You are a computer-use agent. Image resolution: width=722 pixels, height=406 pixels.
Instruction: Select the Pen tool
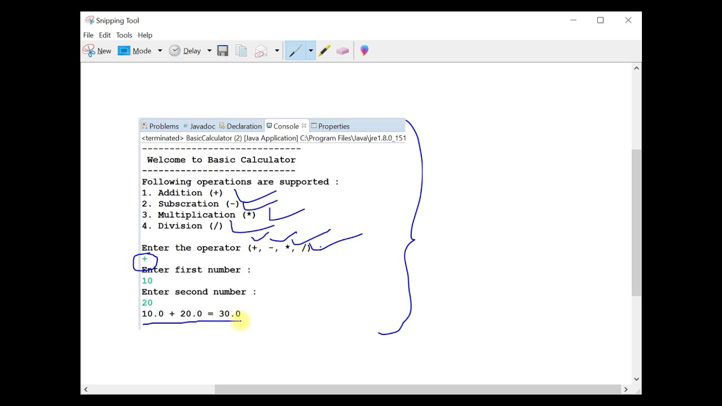[x=296, y=51]
